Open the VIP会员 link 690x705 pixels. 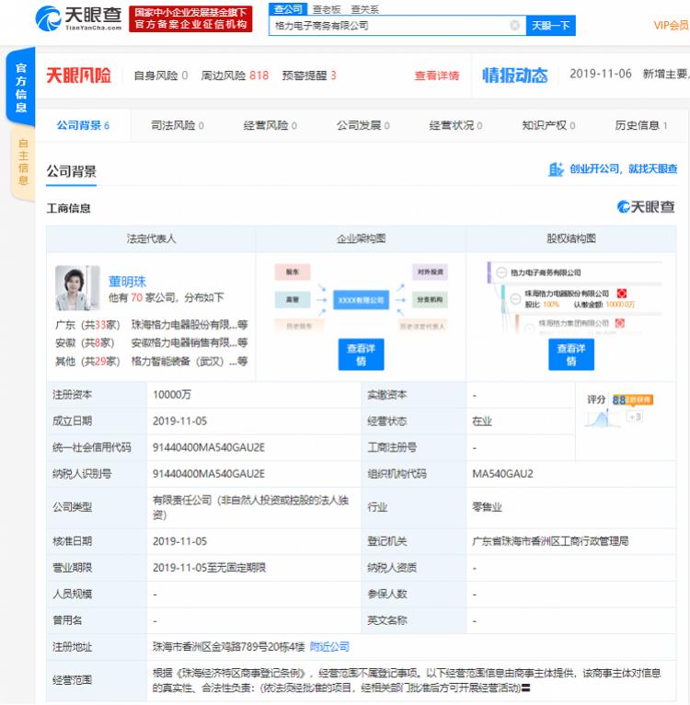[671, 26]
